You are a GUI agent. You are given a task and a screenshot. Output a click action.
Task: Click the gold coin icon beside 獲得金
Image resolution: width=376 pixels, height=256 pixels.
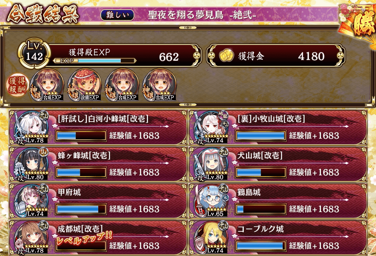[x=226, y=55]
